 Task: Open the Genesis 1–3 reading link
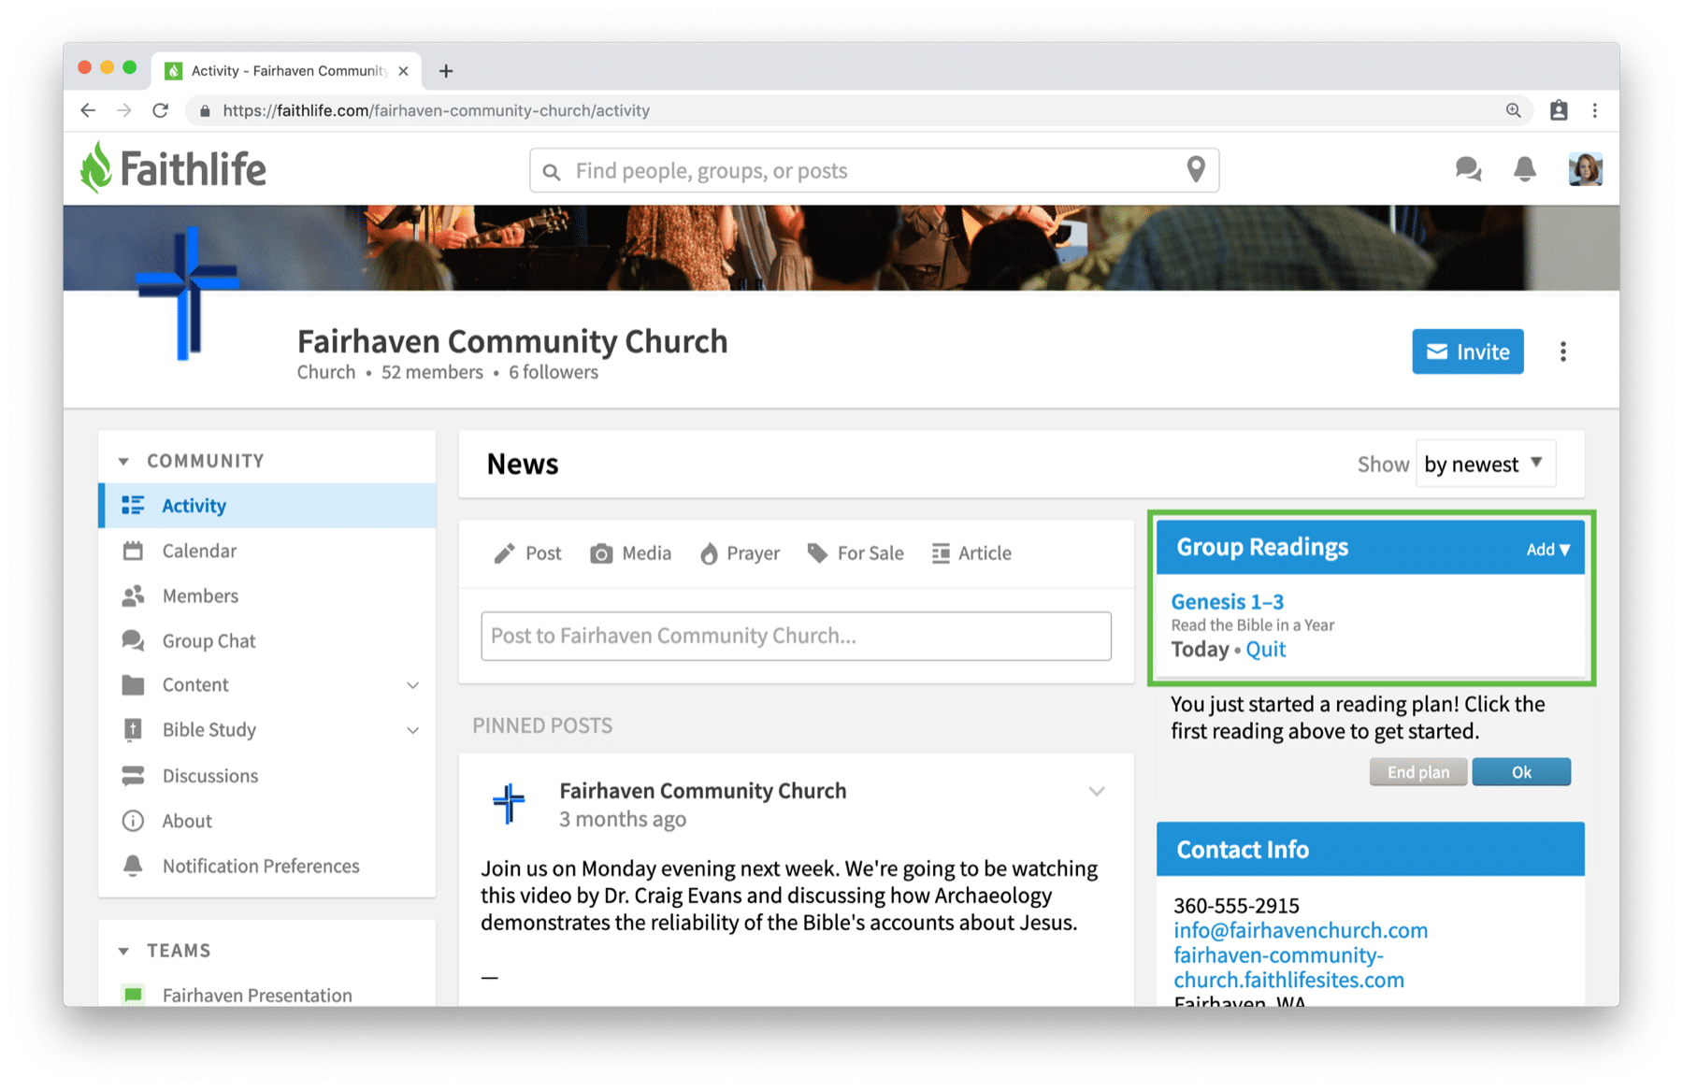pyautogui.click(x=1227, y=602)
